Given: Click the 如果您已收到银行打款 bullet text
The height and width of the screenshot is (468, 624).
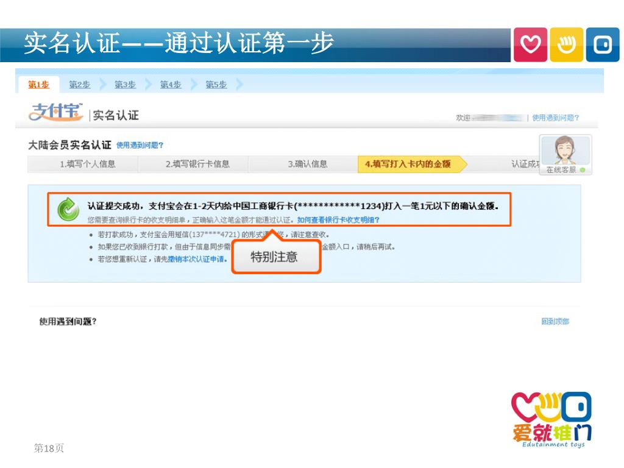Looking at the screenshot, I should (x=246, y=247).
